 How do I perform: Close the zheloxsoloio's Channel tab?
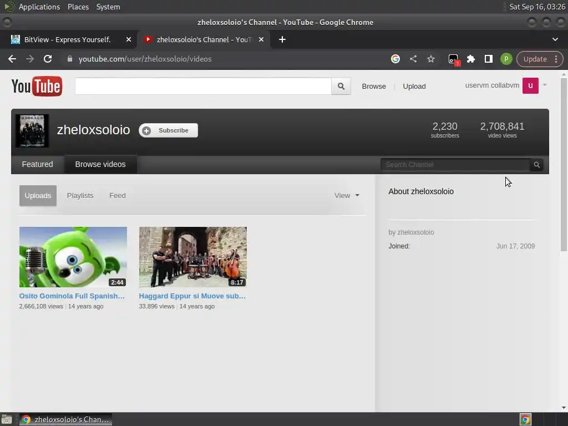click(x=261, y=39)
